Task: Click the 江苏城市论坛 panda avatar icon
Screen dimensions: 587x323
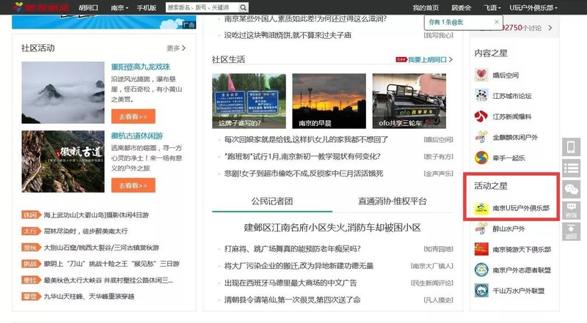Action: tap(481, 95)
